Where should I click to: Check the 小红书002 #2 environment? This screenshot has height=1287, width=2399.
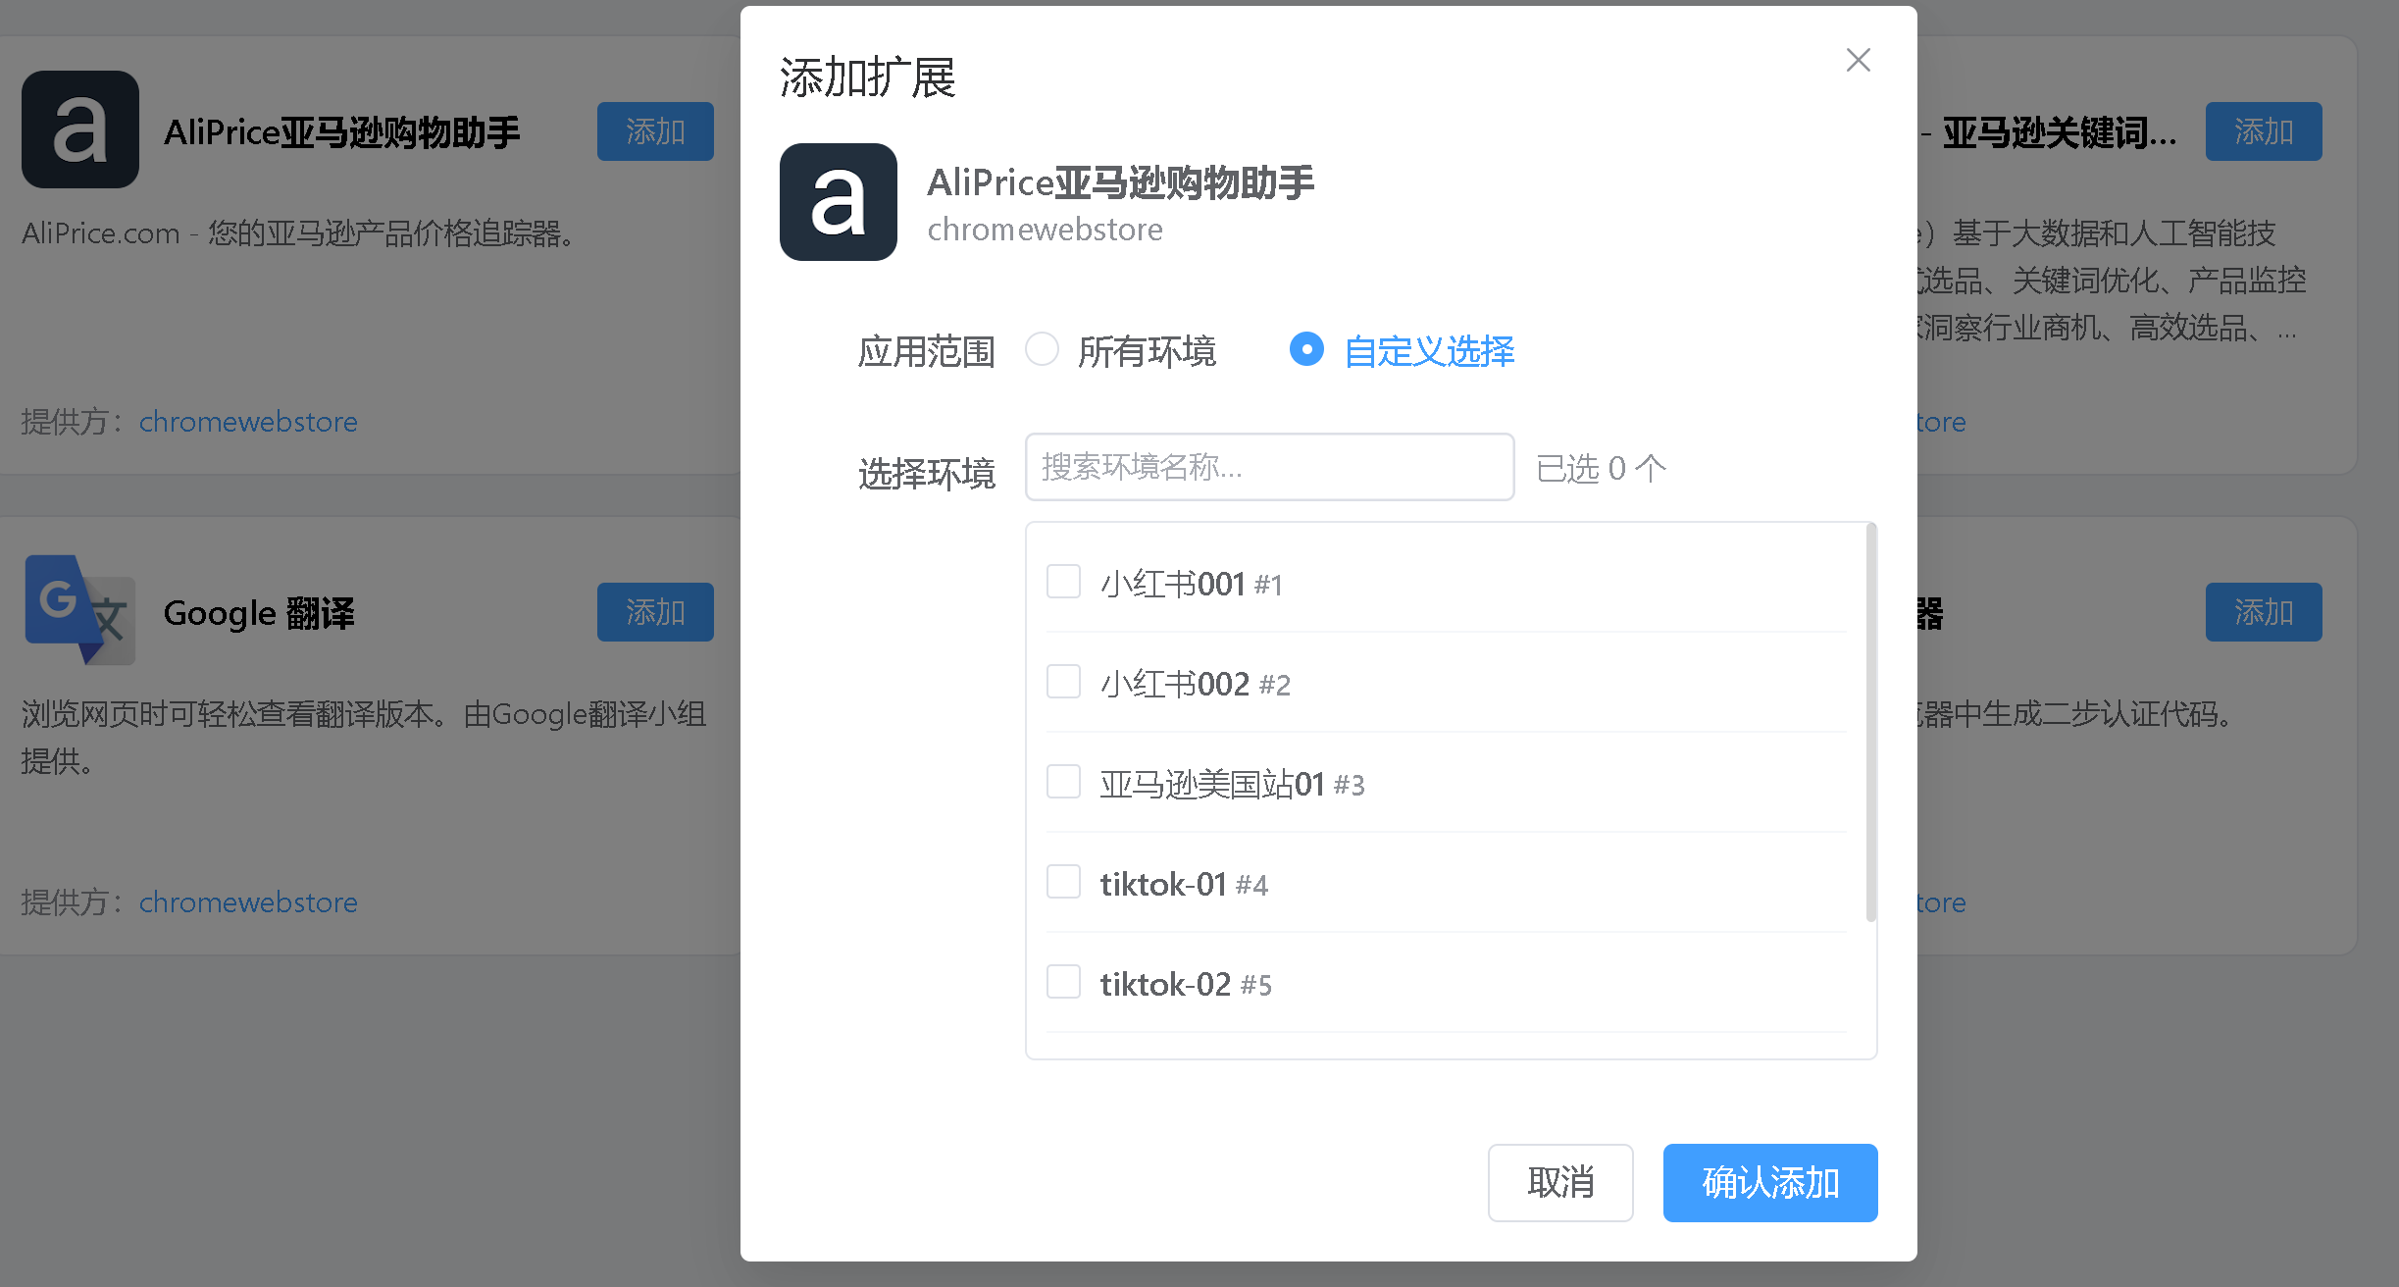pyautogui.click(x=1063, y=682)
